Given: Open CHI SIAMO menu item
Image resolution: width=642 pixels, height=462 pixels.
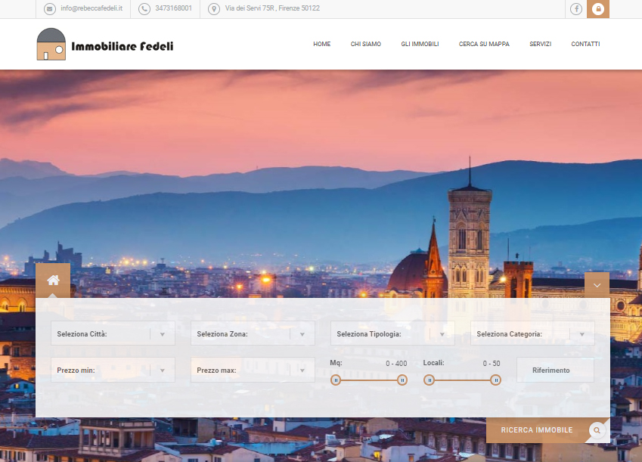Looking at the screenshot, I should coord(366,44).
